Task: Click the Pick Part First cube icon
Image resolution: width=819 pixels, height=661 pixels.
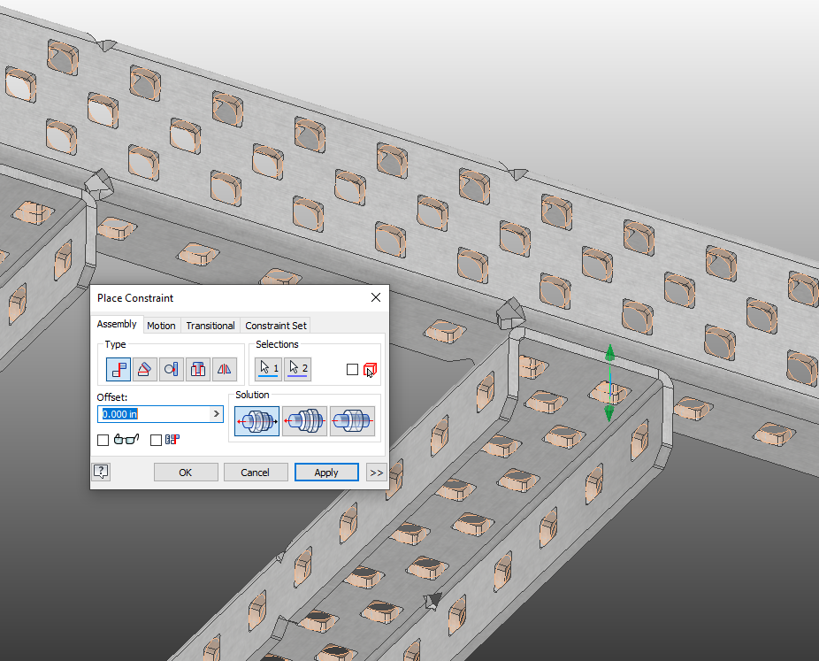Action: tap(370, 369)
